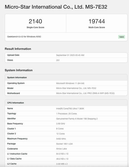Click the Package row label
Screen dimensions: 129x167
click(11, 144)
